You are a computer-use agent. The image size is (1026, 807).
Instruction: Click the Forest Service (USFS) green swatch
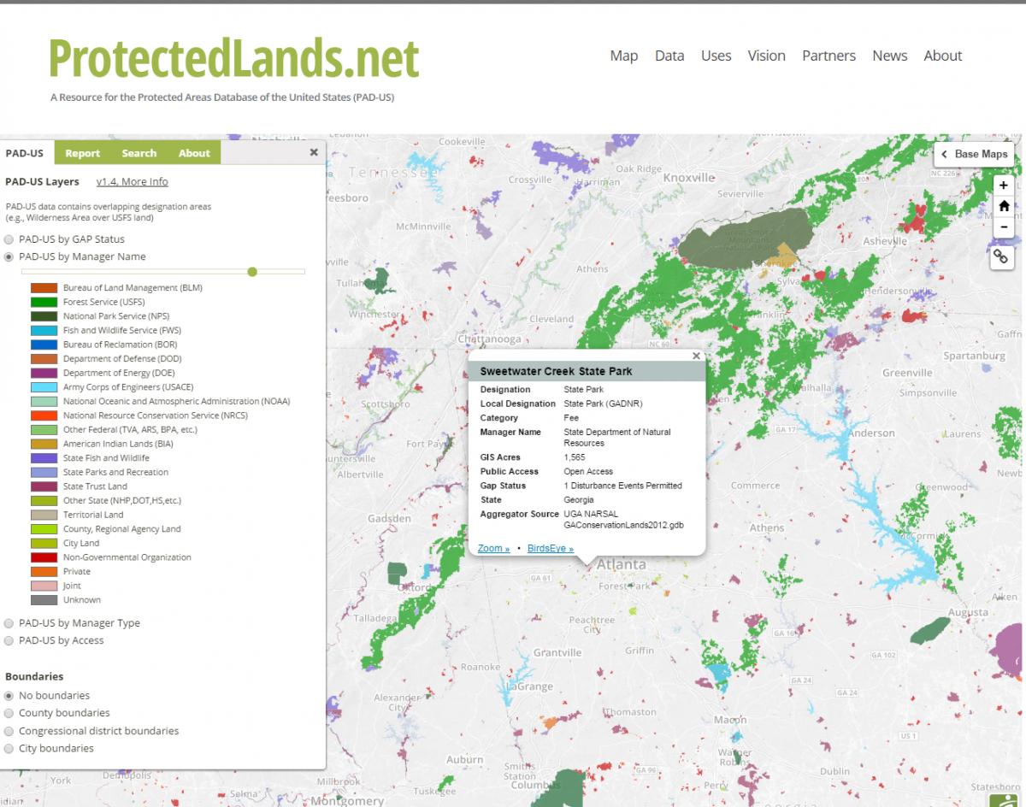click(x=44, y=303)
